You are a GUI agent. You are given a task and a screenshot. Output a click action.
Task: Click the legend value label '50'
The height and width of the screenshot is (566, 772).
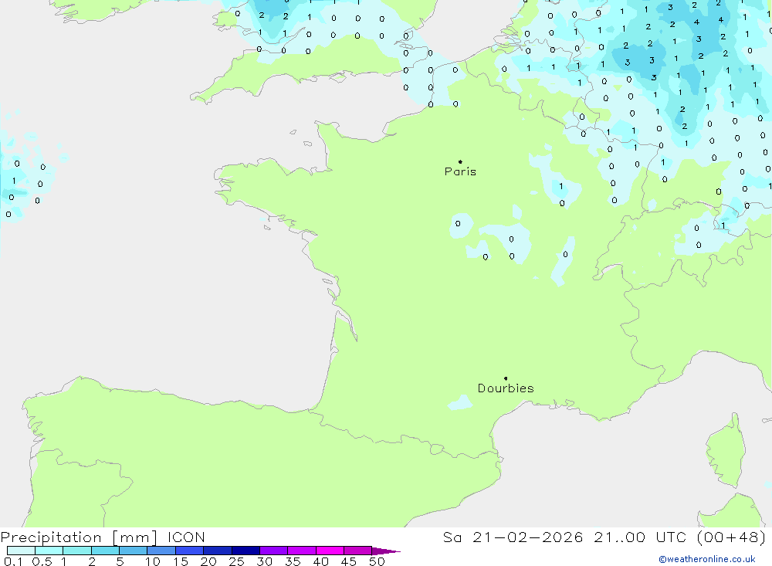point(377,561)
